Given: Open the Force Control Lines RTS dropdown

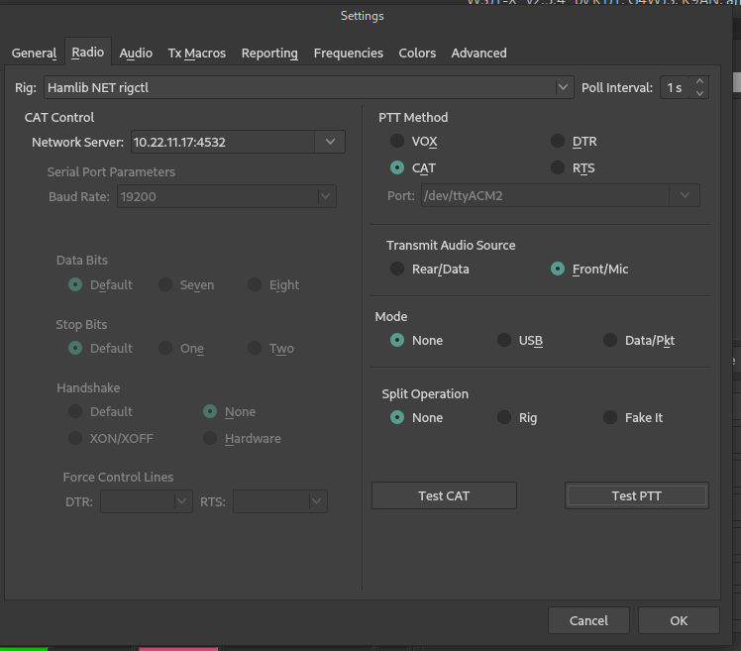Looking at the screenshot, I should 279,501.
